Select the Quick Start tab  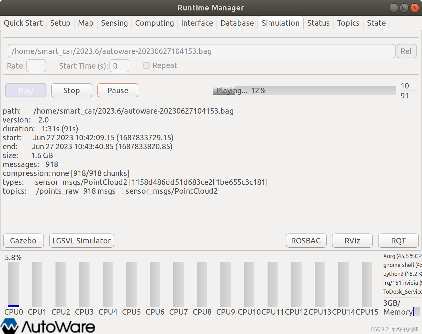point(23,23)
